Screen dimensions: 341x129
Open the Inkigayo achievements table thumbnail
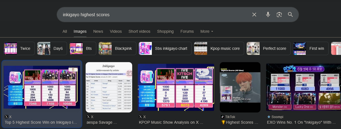(x=109, y=87)
